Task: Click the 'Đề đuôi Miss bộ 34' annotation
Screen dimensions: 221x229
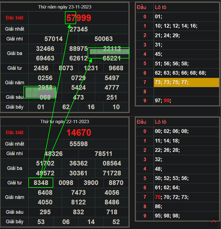Action: point(109,52)
